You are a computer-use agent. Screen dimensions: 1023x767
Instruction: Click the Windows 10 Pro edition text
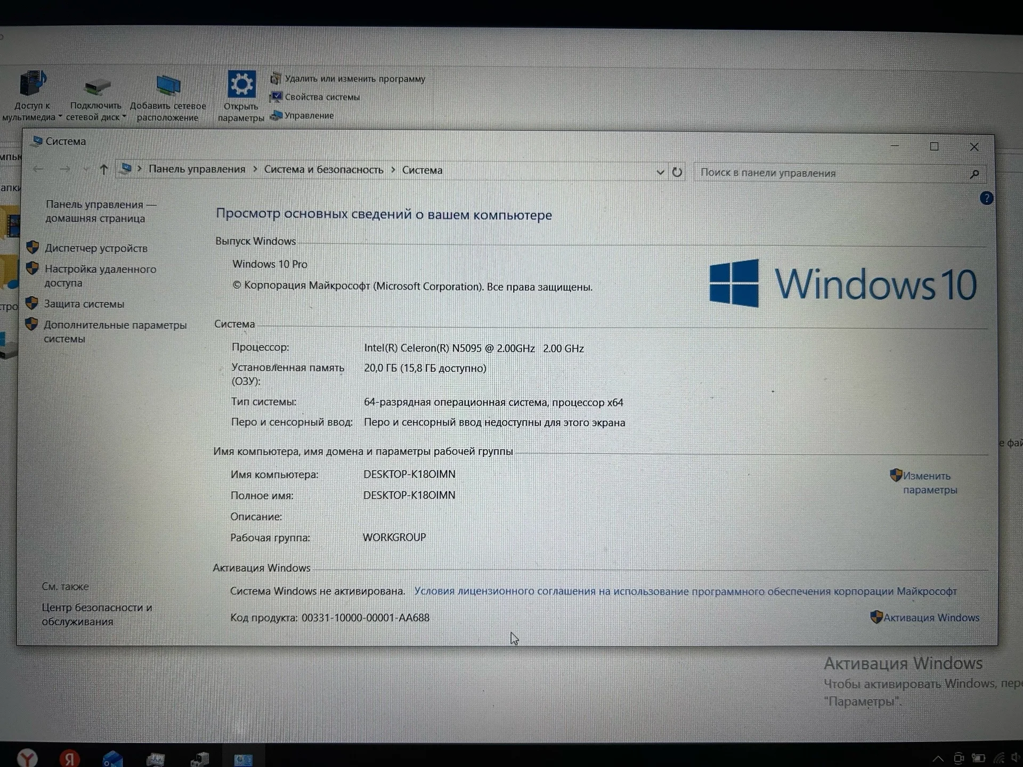click(270, 264)
